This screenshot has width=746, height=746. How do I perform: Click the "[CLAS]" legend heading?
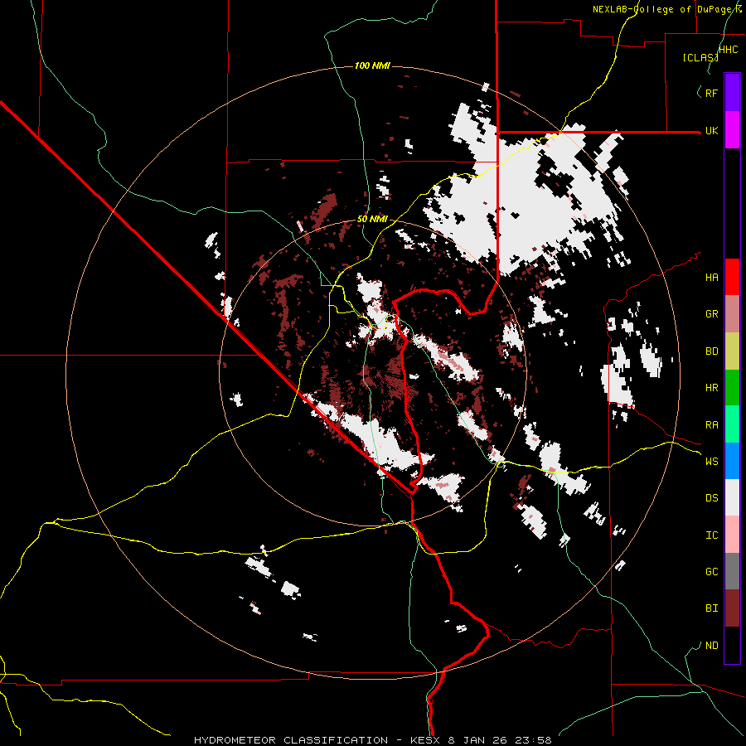click(700, 58)
